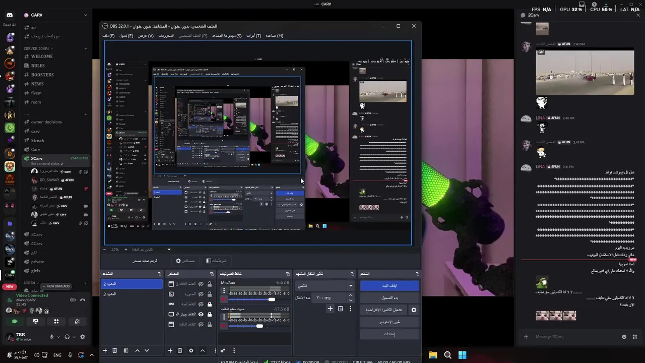The height and width of the screenshot is (363, 645).
Task: Click start virtual camera button
Action: click(x=383, y=310)
